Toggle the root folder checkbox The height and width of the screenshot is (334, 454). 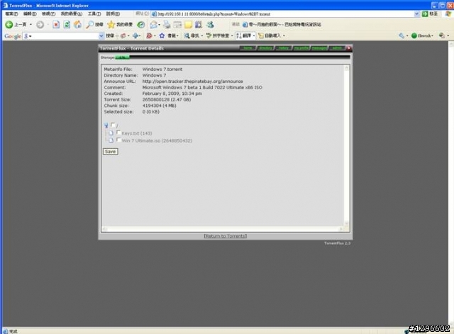pos(113,125)
